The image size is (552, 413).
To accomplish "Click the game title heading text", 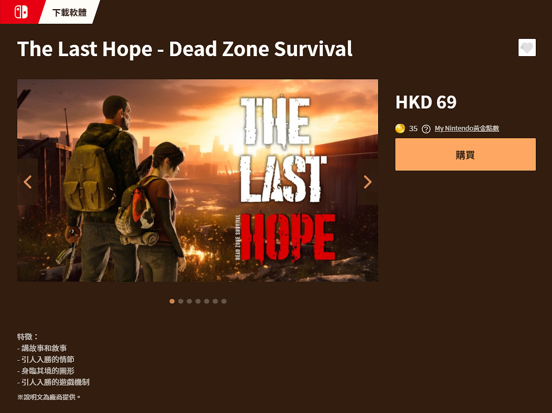I will pos(185,49).
